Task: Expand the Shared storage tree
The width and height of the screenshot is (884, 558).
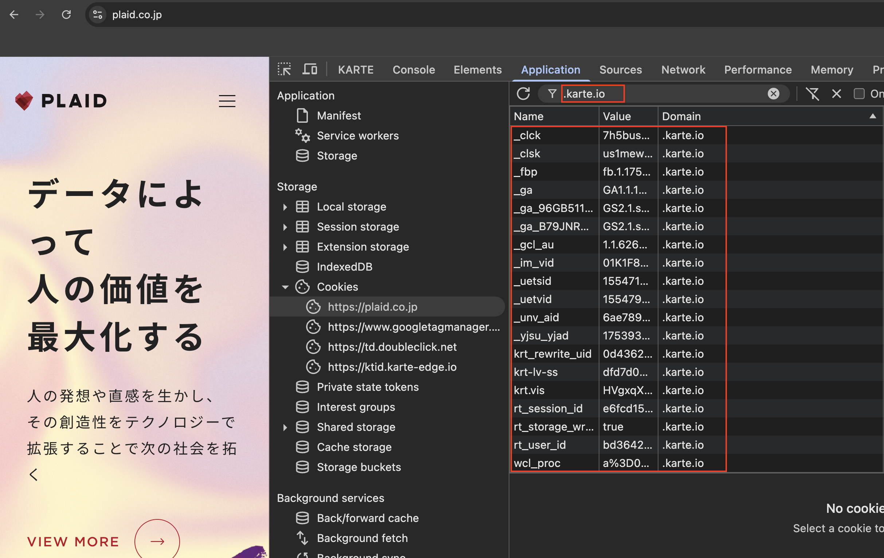Action: pyautogui.click(x=285, y=427)
